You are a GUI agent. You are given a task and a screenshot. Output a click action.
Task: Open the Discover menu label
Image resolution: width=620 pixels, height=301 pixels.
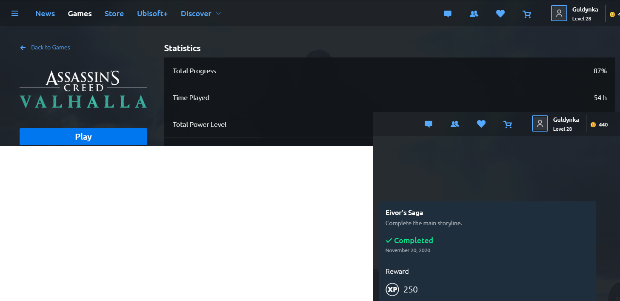tap(196, 14)
